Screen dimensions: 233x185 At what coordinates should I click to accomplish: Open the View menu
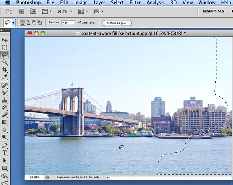tap(188, 3)
